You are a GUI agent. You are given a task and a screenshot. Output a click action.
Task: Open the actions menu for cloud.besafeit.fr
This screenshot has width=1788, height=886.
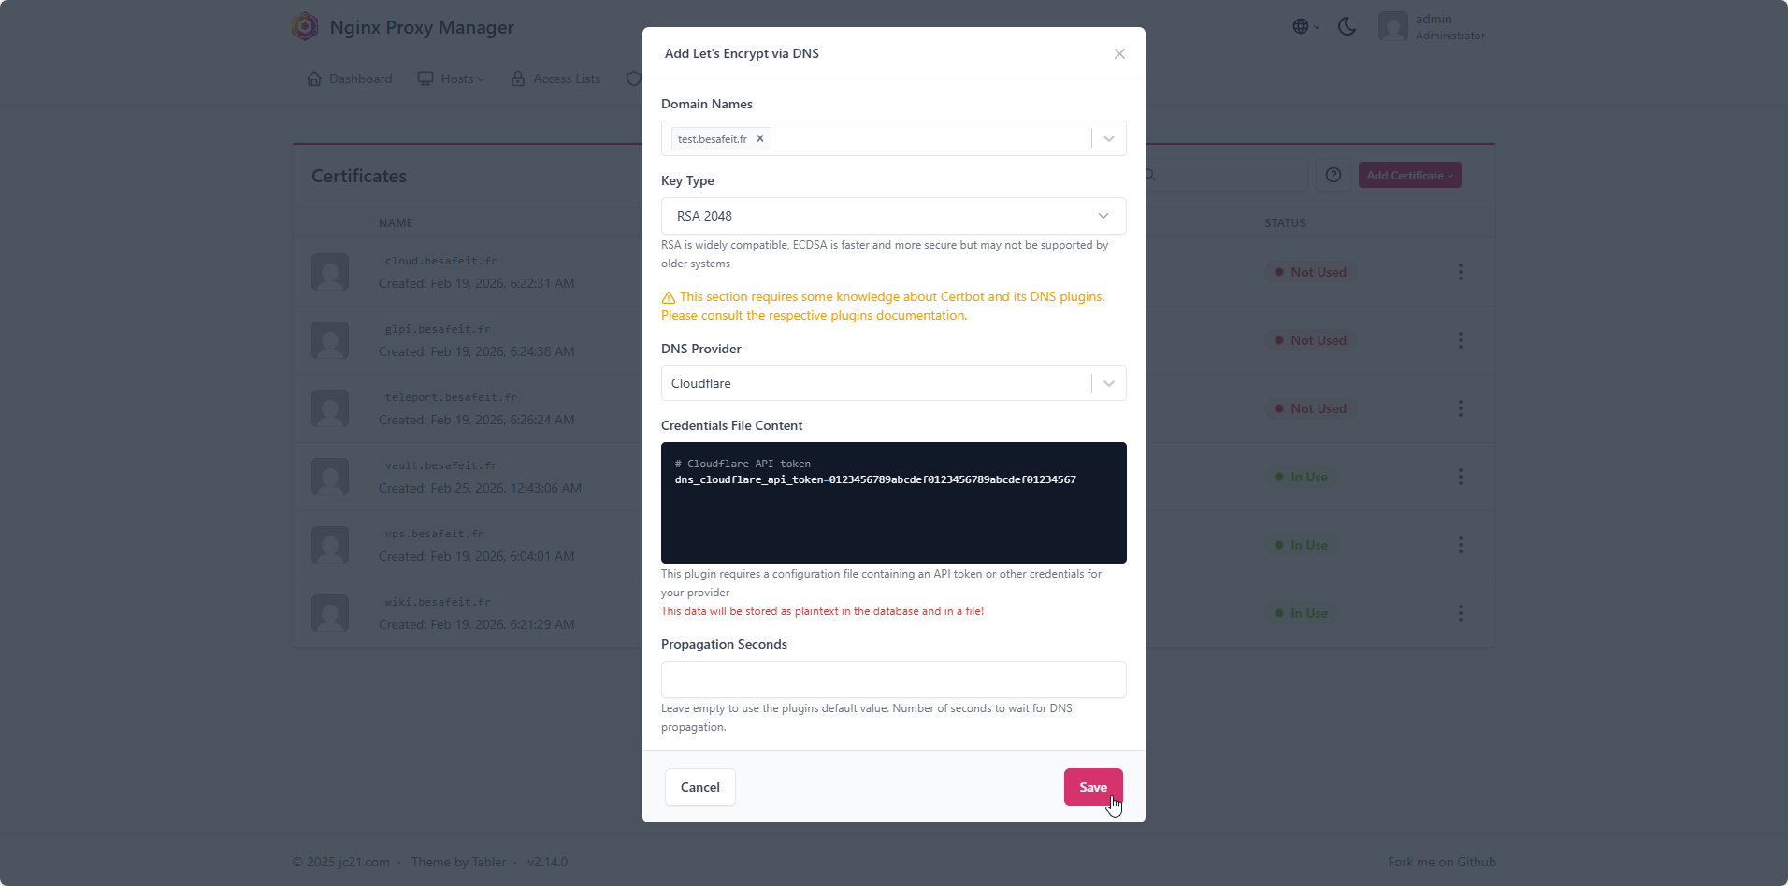click(1460, 272)
